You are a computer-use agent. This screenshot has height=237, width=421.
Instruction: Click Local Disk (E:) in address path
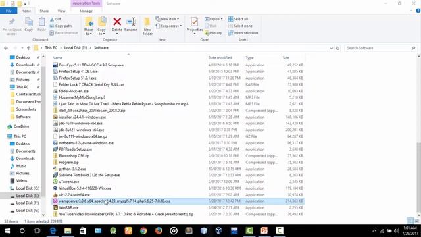pyautogui.click(x=76, y=48)
